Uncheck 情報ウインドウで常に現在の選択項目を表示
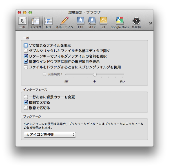 (26, 62)
